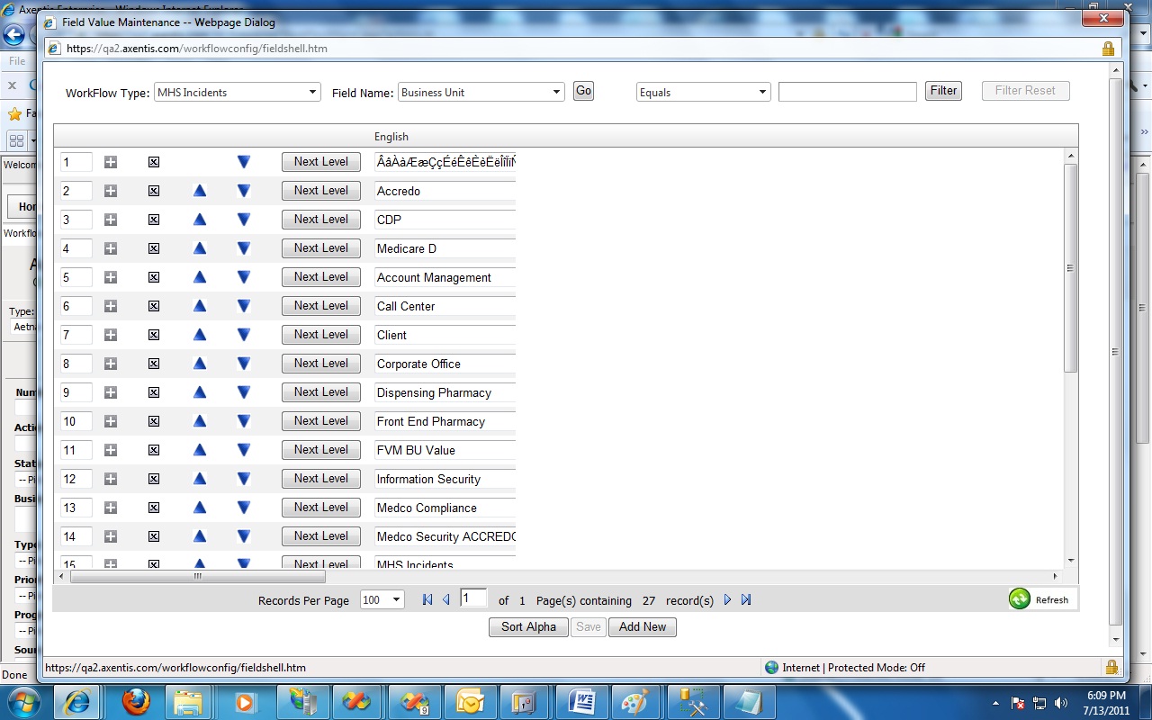This screenshot has width=1152, height=720.
Task: Click the scroll-down arrow of the grid
Action: pyautogui.click(x=1071, y=561)
